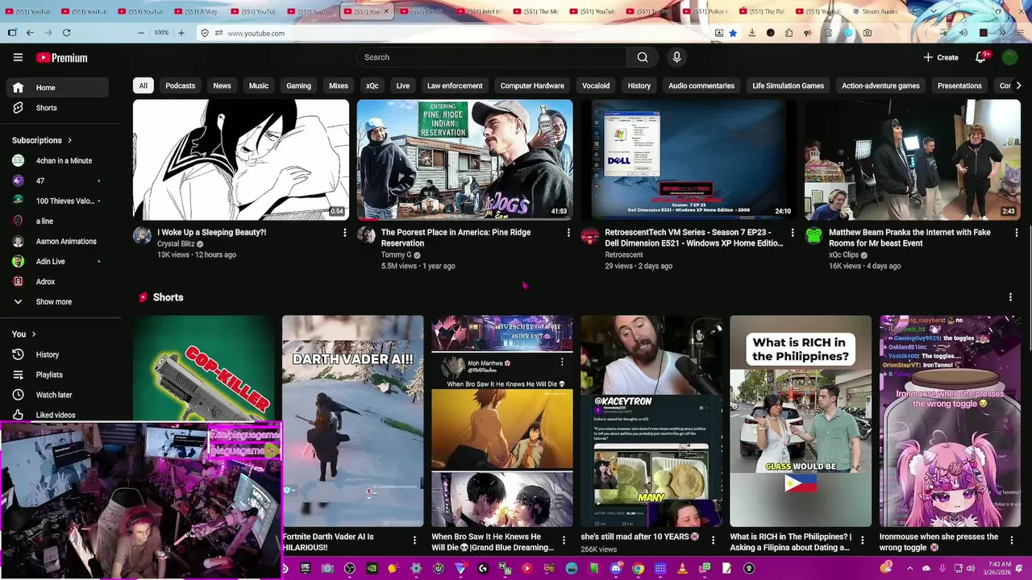Open Pine Ridge Reservation video thumbnail

465,159
